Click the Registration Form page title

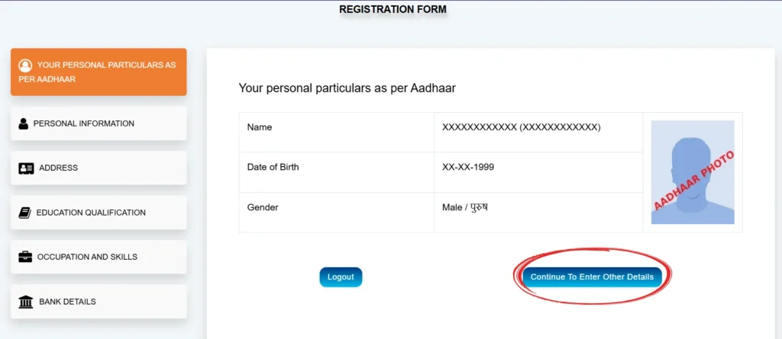393,10
